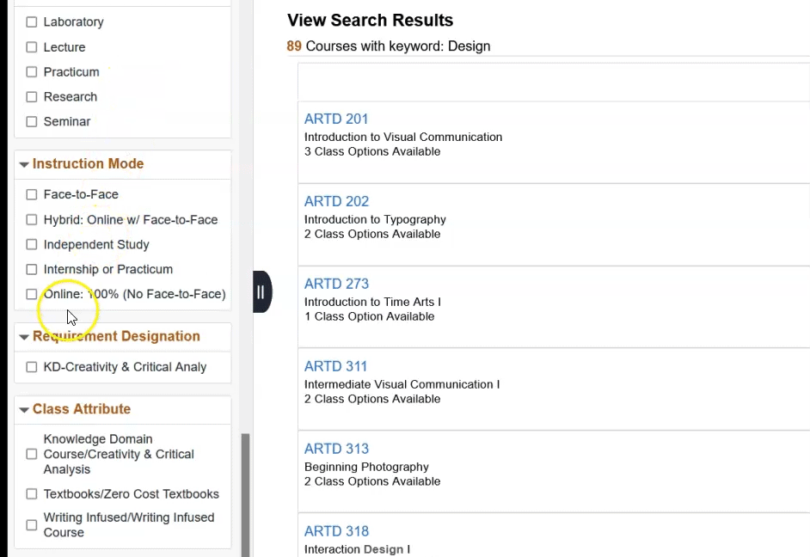Select Hybrid: Online w/ Face-to-Face checkbox

(x=32, y=220)
